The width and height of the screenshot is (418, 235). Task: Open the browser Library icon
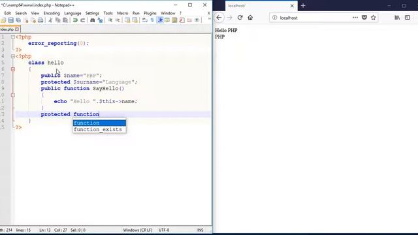click(x=397, y=18)
